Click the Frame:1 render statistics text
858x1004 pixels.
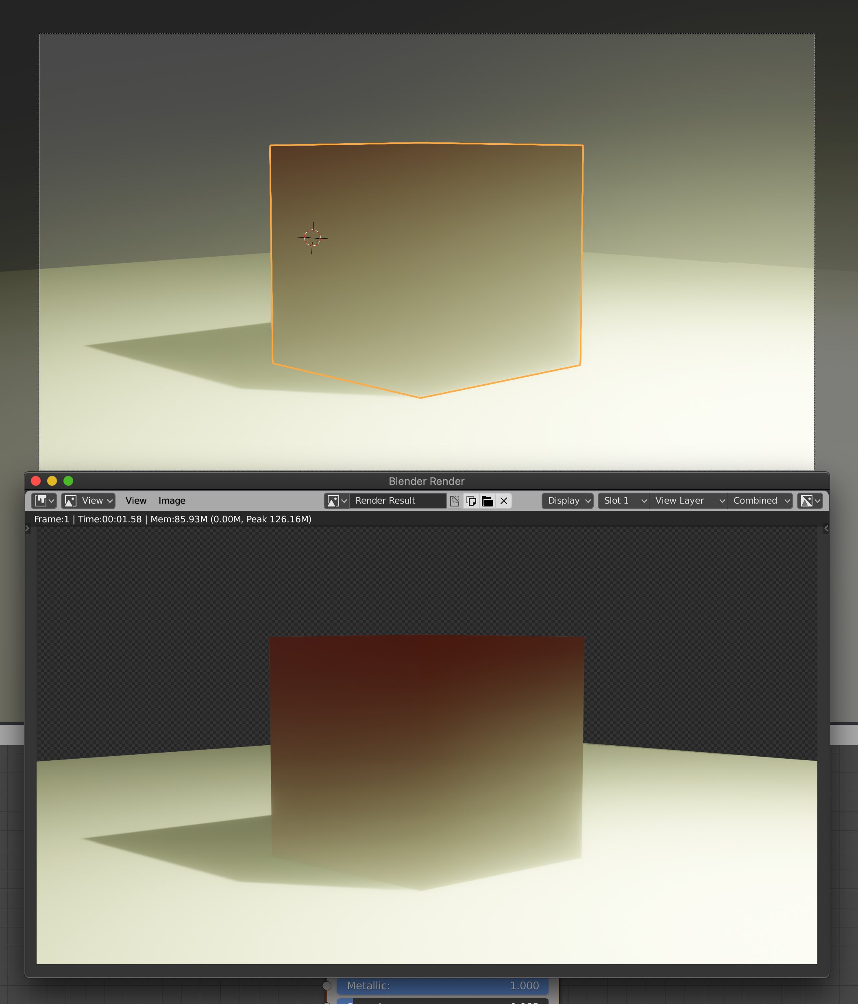point(172,519)
